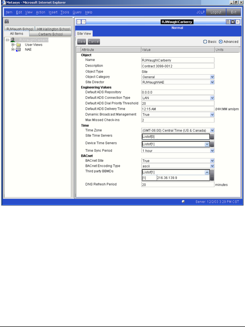Open the BACnet Site dropdown
Image resolution: width=245 pixels, height=327 pixels.
pyautogui.click(x=212, y=161)
